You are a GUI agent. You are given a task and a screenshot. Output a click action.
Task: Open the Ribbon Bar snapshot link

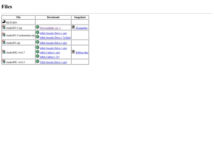82,53
